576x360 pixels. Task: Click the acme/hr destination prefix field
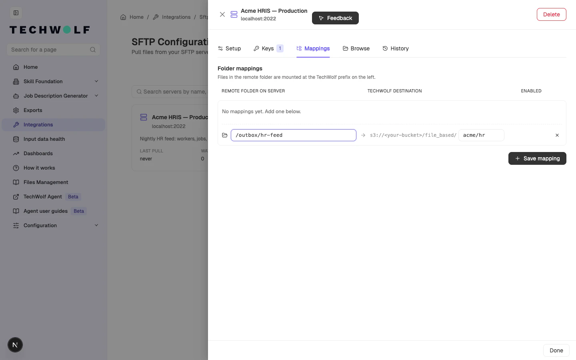tap(481, 135)
